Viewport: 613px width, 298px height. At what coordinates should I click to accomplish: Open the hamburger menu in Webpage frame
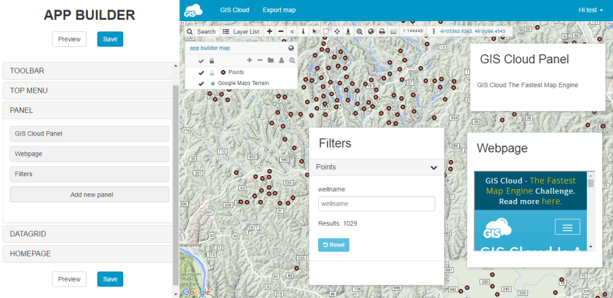pos(567,227)
